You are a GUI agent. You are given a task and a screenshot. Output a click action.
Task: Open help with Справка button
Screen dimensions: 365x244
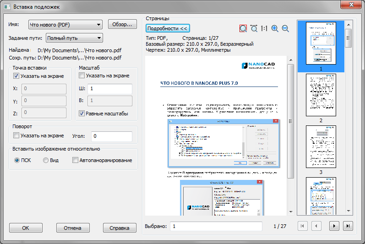point(120,228)
